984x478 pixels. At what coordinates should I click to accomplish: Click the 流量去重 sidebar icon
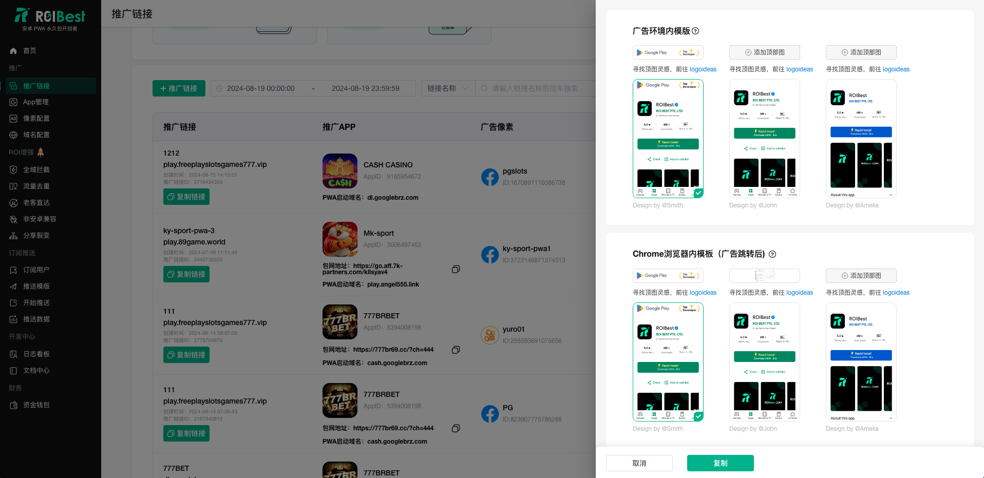13,186
